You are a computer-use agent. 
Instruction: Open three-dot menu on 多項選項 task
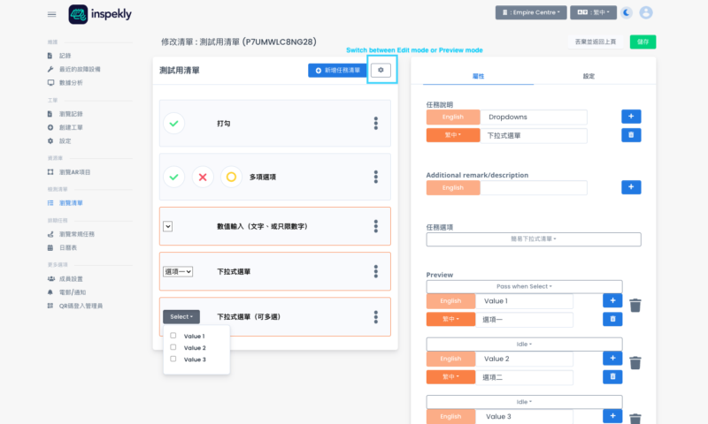coord(376,177)
